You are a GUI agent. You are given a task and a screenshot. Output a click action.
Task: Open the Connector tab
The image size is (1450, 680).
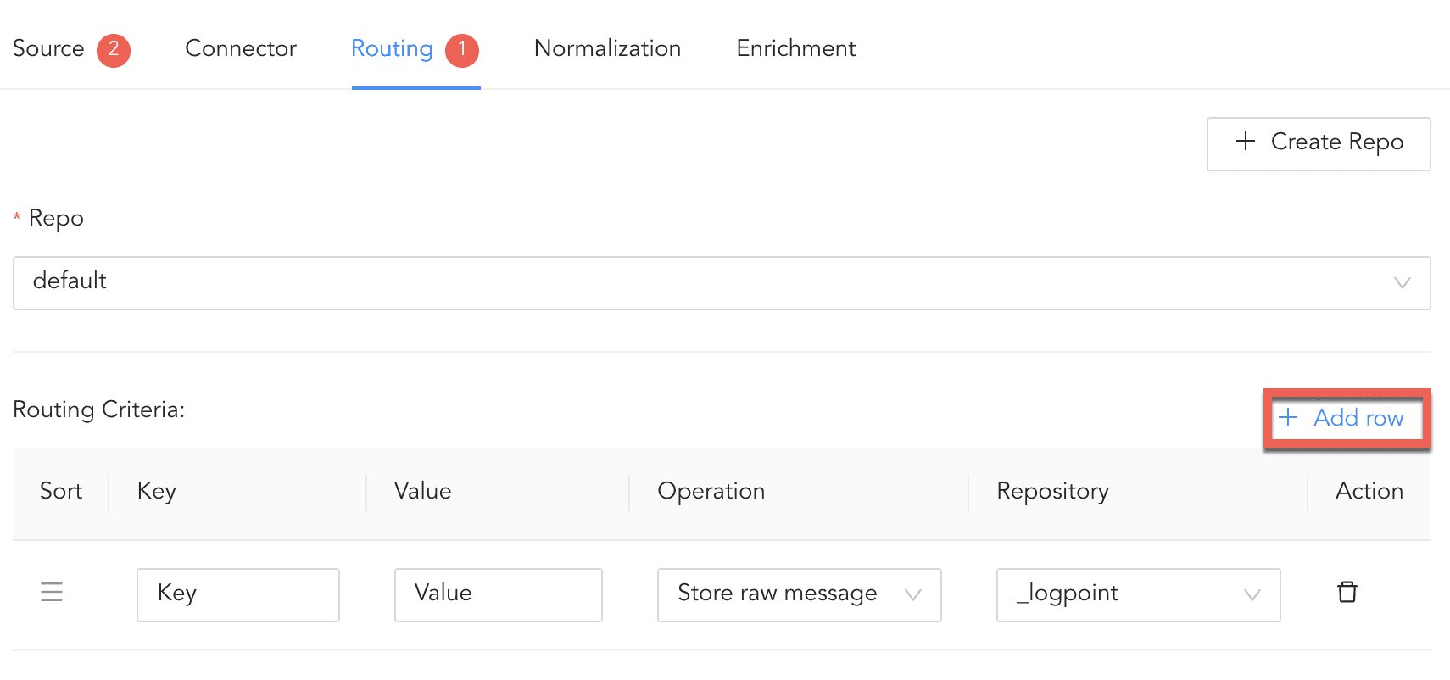click(x=241, y=49)
